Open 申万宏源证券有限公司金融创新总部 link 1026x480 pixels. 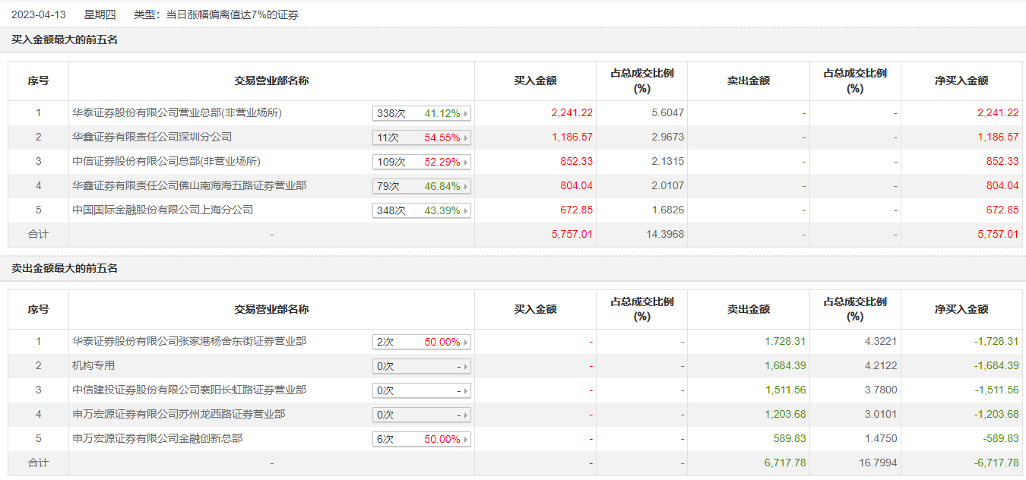point(157,439)
